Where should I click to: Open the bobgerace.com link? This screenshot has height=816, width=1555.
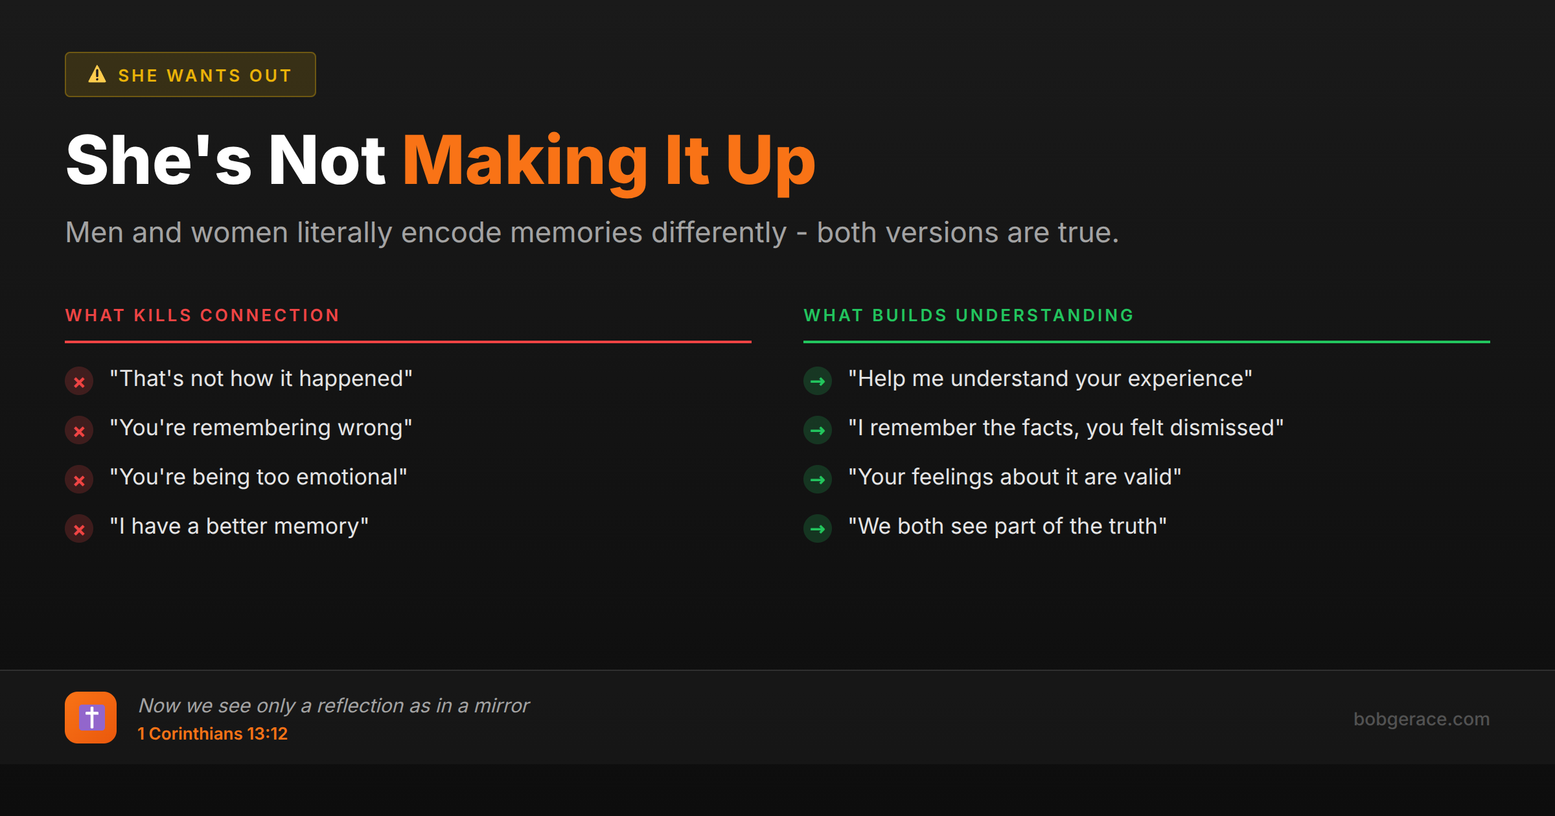tap(1421, 719)
